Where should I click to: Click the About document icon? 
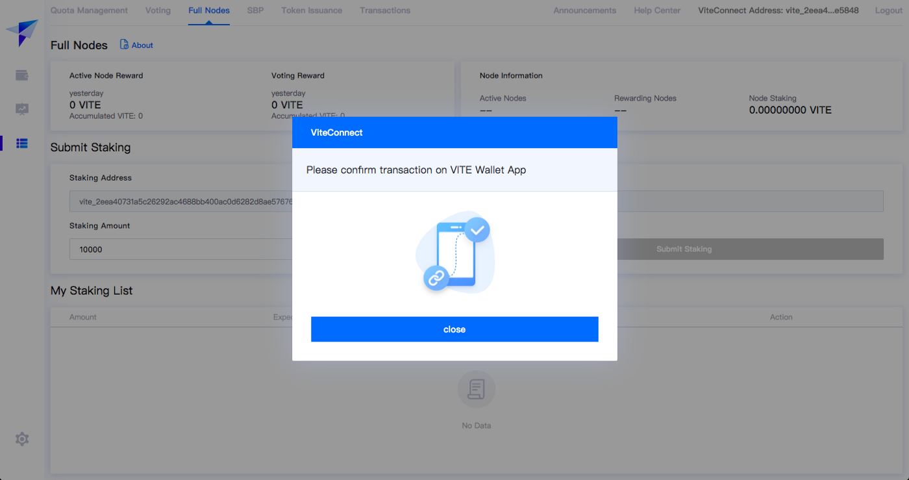tap(124, 44)
